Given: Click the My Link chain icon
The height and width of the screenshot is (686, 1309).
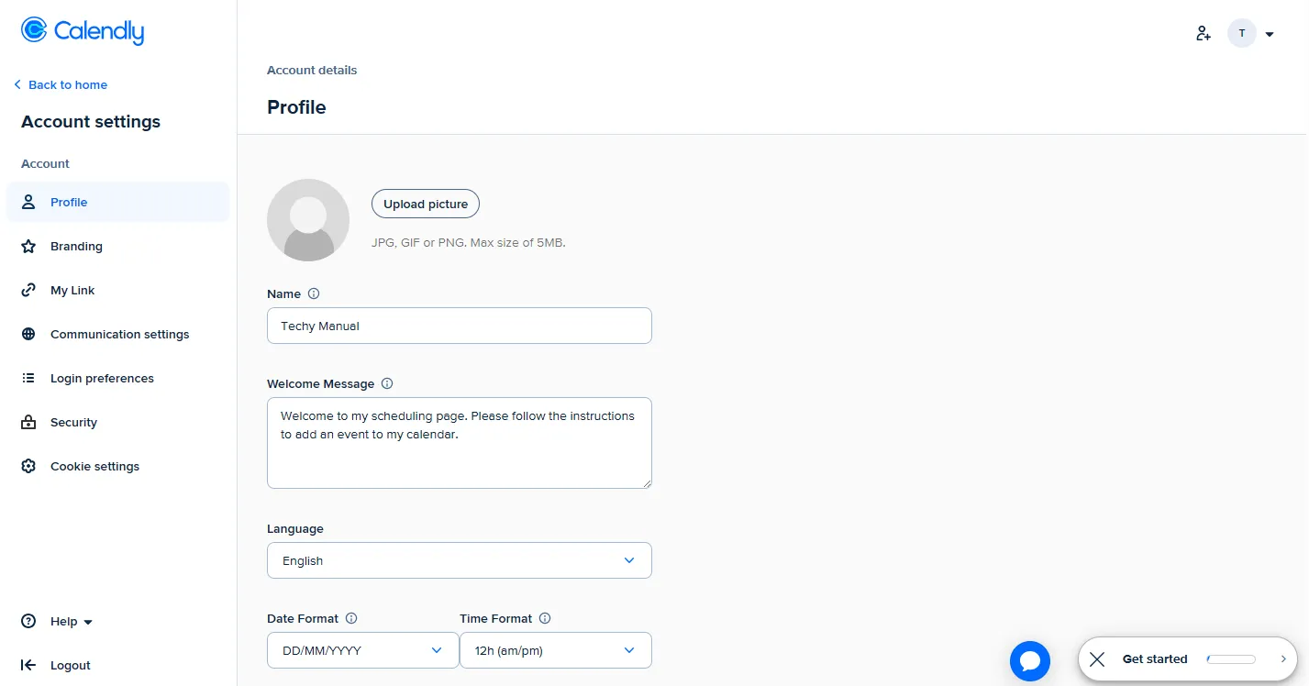Looking at the screenshot, I should coord(28,290).
